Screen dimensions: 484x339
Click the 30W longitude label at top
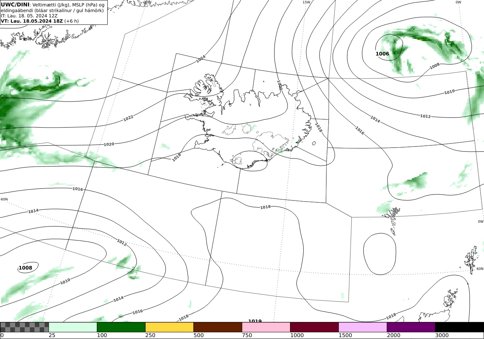click(x=147, y=2)
